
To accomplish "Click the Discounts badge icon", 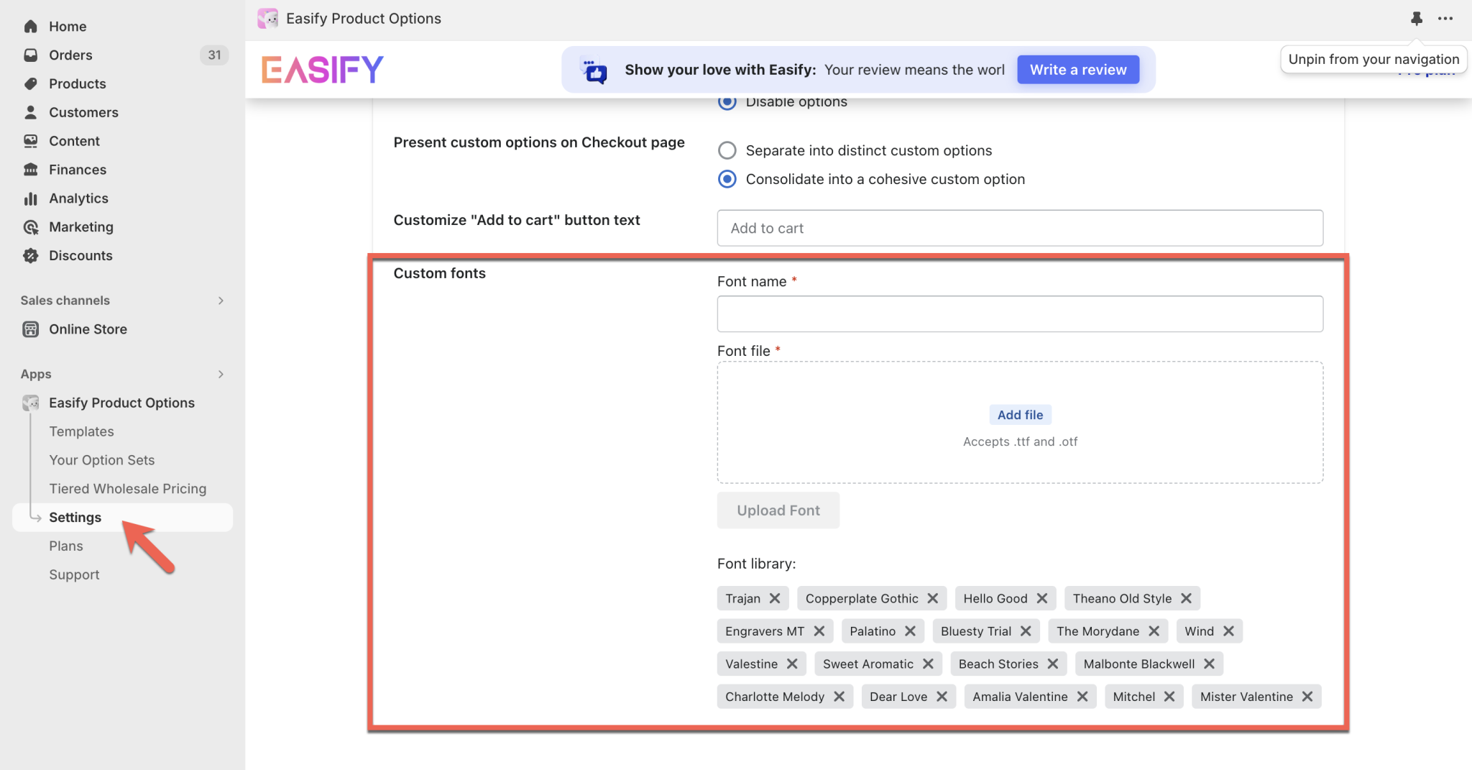I will point(30,256).
